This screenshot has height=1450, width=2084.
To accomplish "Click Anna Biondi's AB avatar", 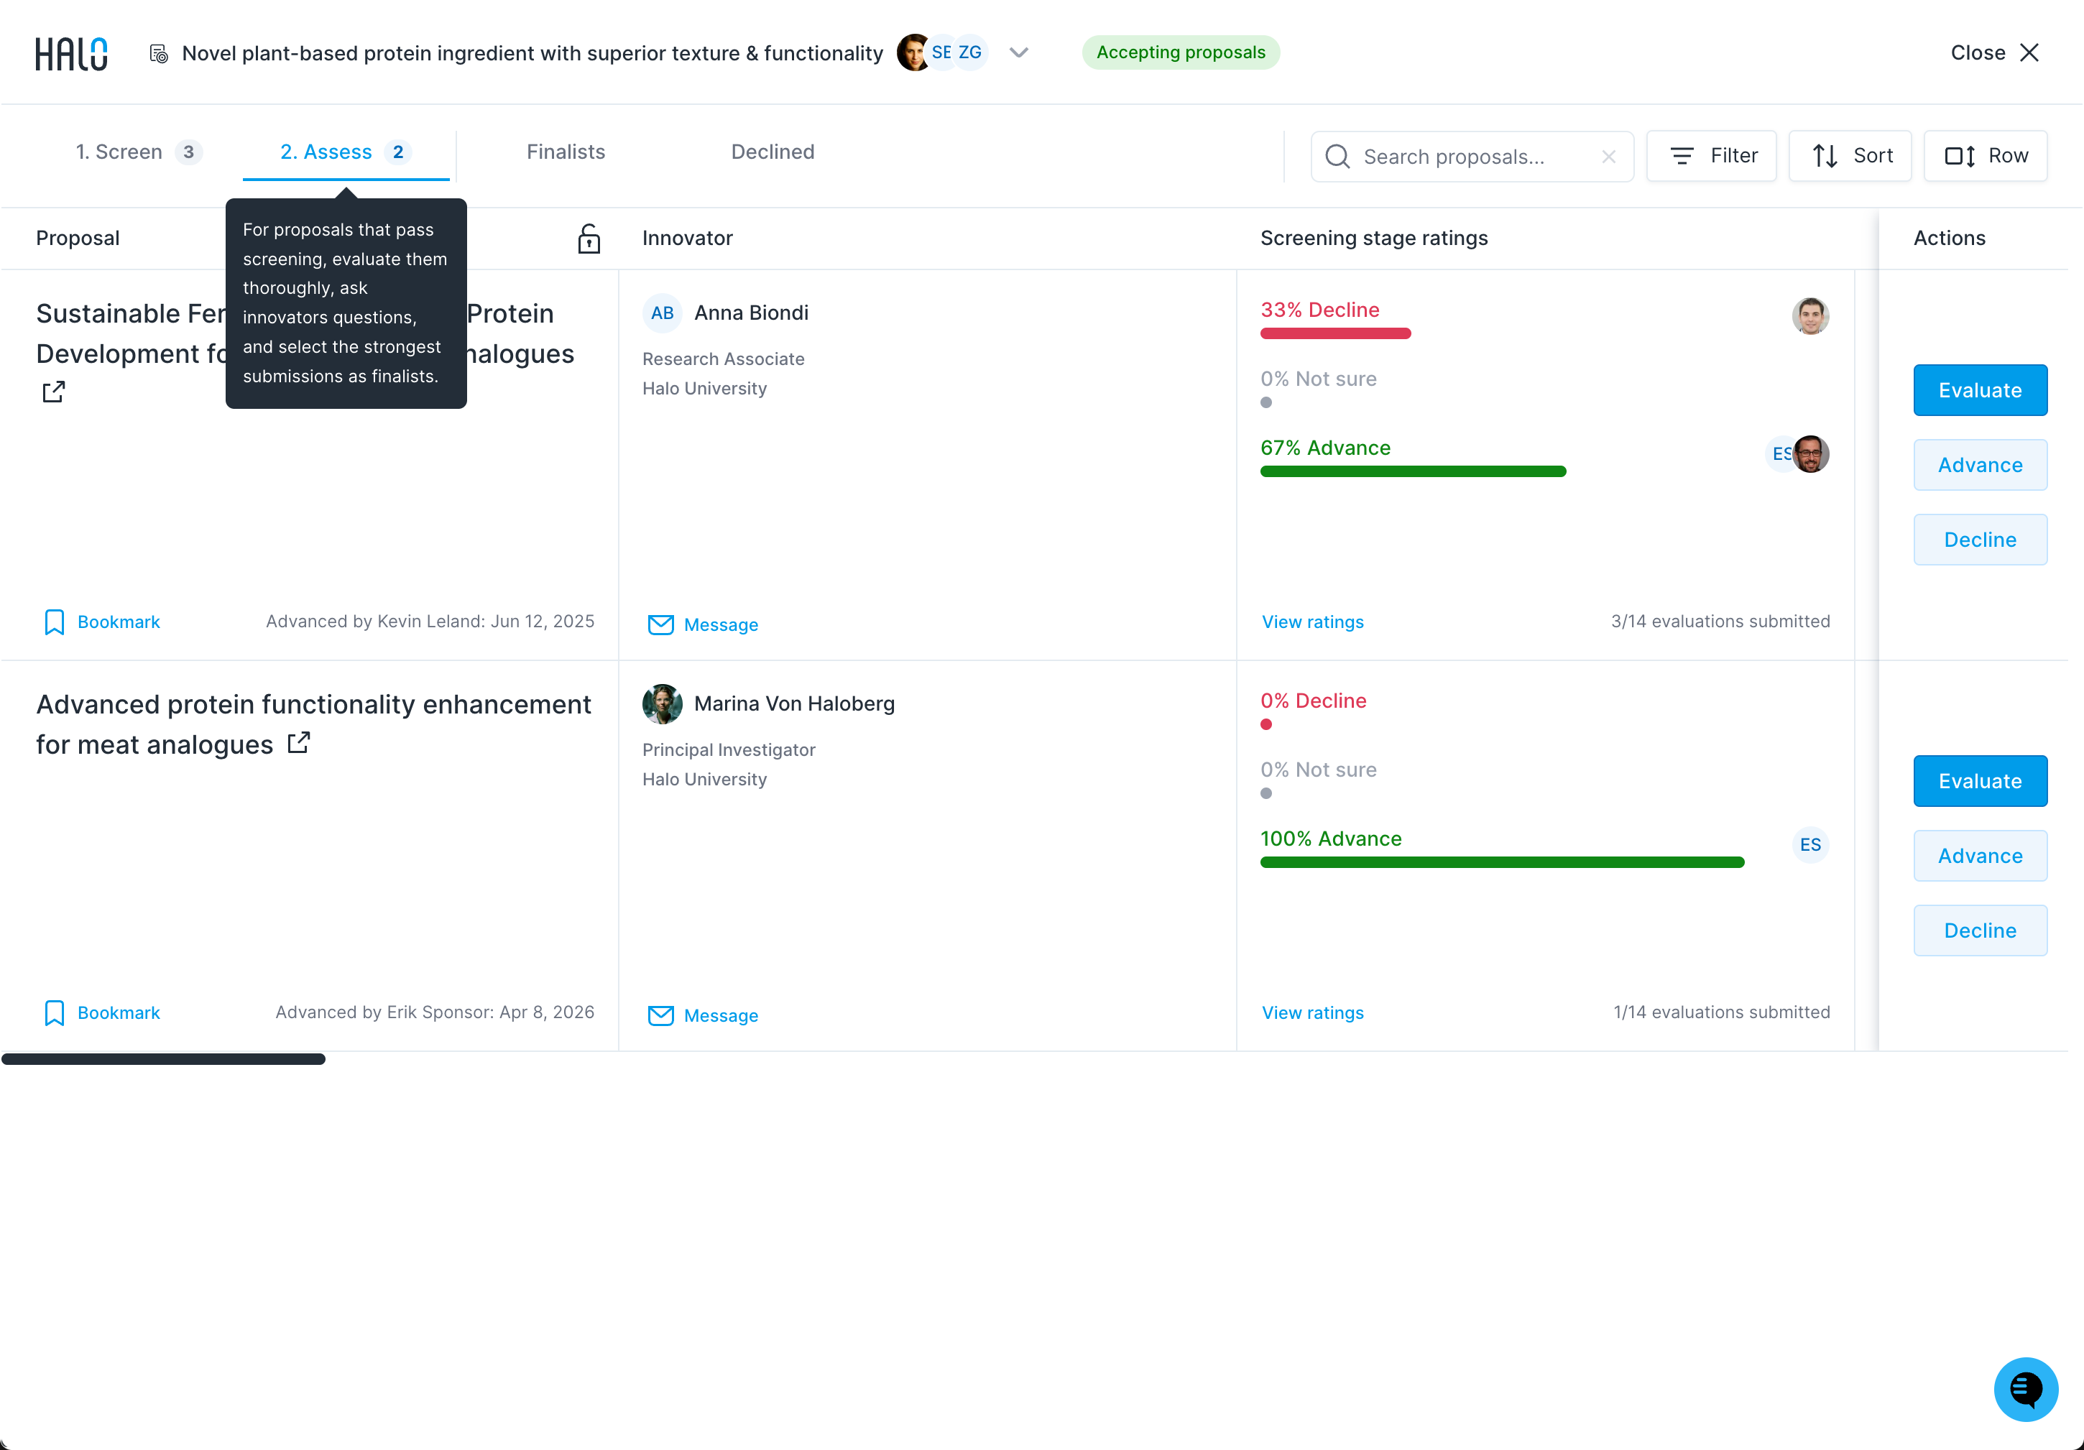I will point(662,313).
